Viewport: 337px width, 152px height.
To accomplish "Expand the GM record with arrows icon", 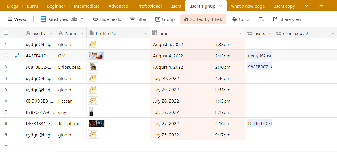I will tap(17, 56).
